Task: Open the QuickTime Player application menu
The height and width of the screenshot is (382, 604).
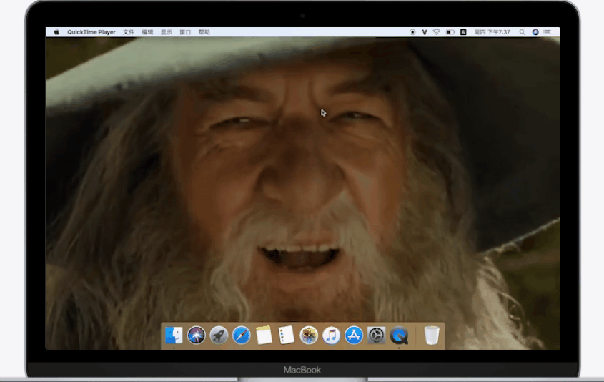Action: click(91, 32)
